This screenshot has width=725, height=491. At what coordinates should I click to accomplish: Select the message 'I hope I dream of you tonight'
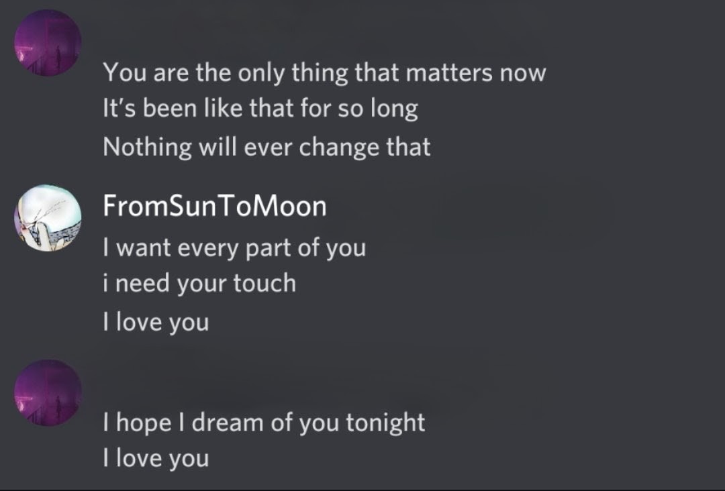264,423
